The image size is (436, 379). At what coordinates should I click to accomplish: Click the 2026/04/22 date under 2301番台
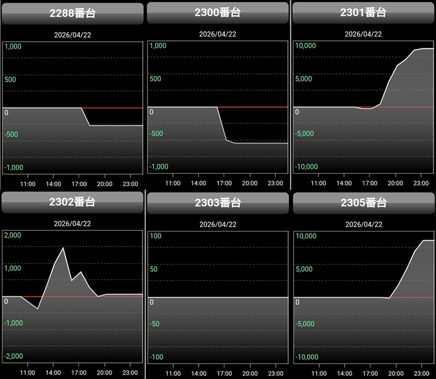pyautogui.click(x=363, y=34)
